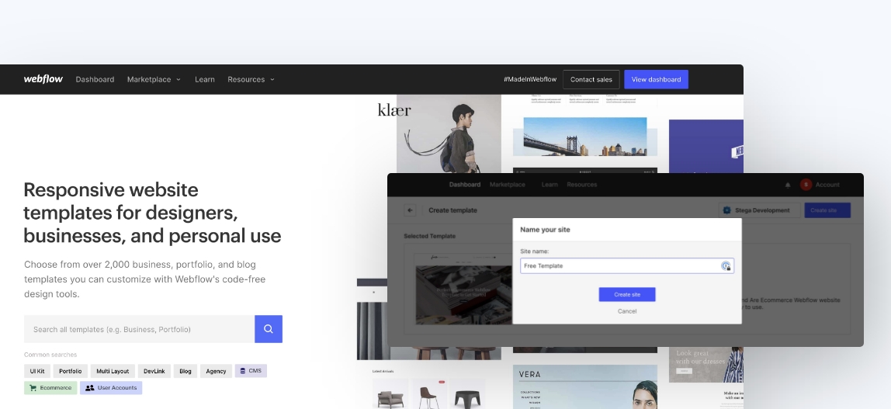
Task: Open the 'Look great with our dresses' template
Action: [706, 363]
